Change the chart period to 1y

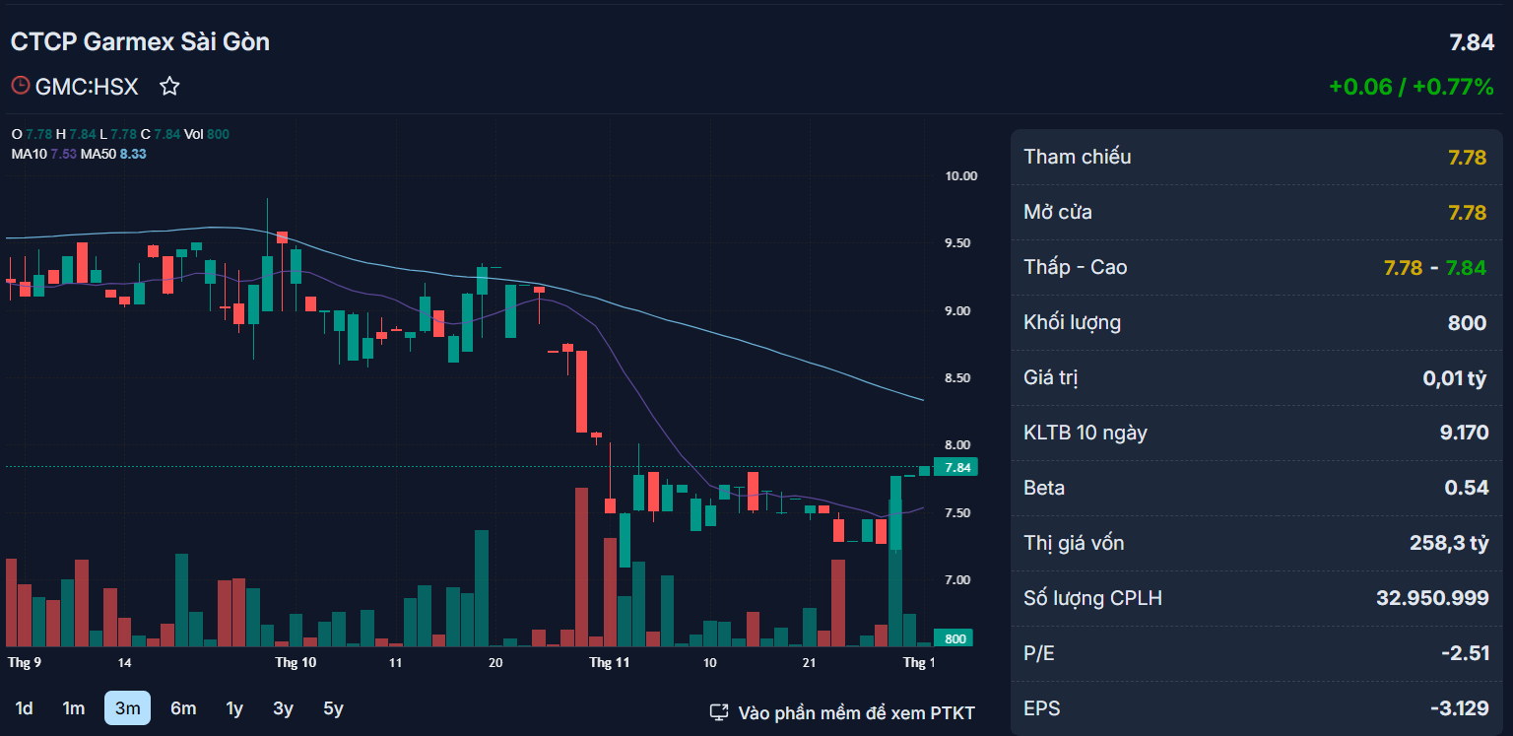(234, 708)
